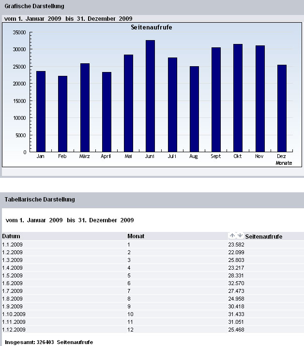
Task: Click the Sept label on the chart axis
Action: point(216,157)
